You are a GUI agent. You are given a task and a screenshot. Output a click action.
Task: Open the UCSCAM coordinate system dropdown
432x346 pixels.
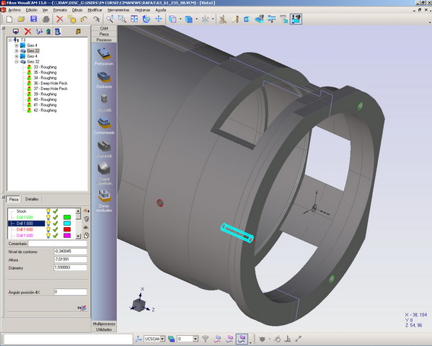(162, 339)
